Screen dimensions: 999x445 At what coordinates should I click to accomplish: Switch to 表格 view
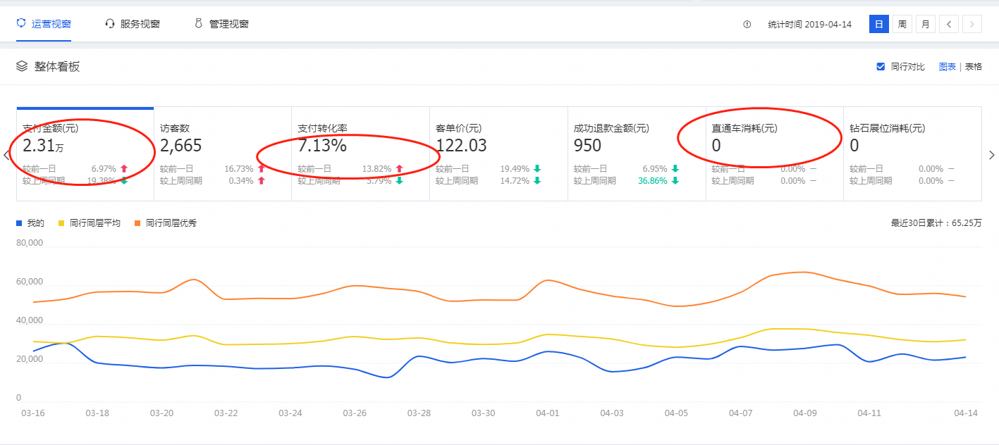coord(974,66)
